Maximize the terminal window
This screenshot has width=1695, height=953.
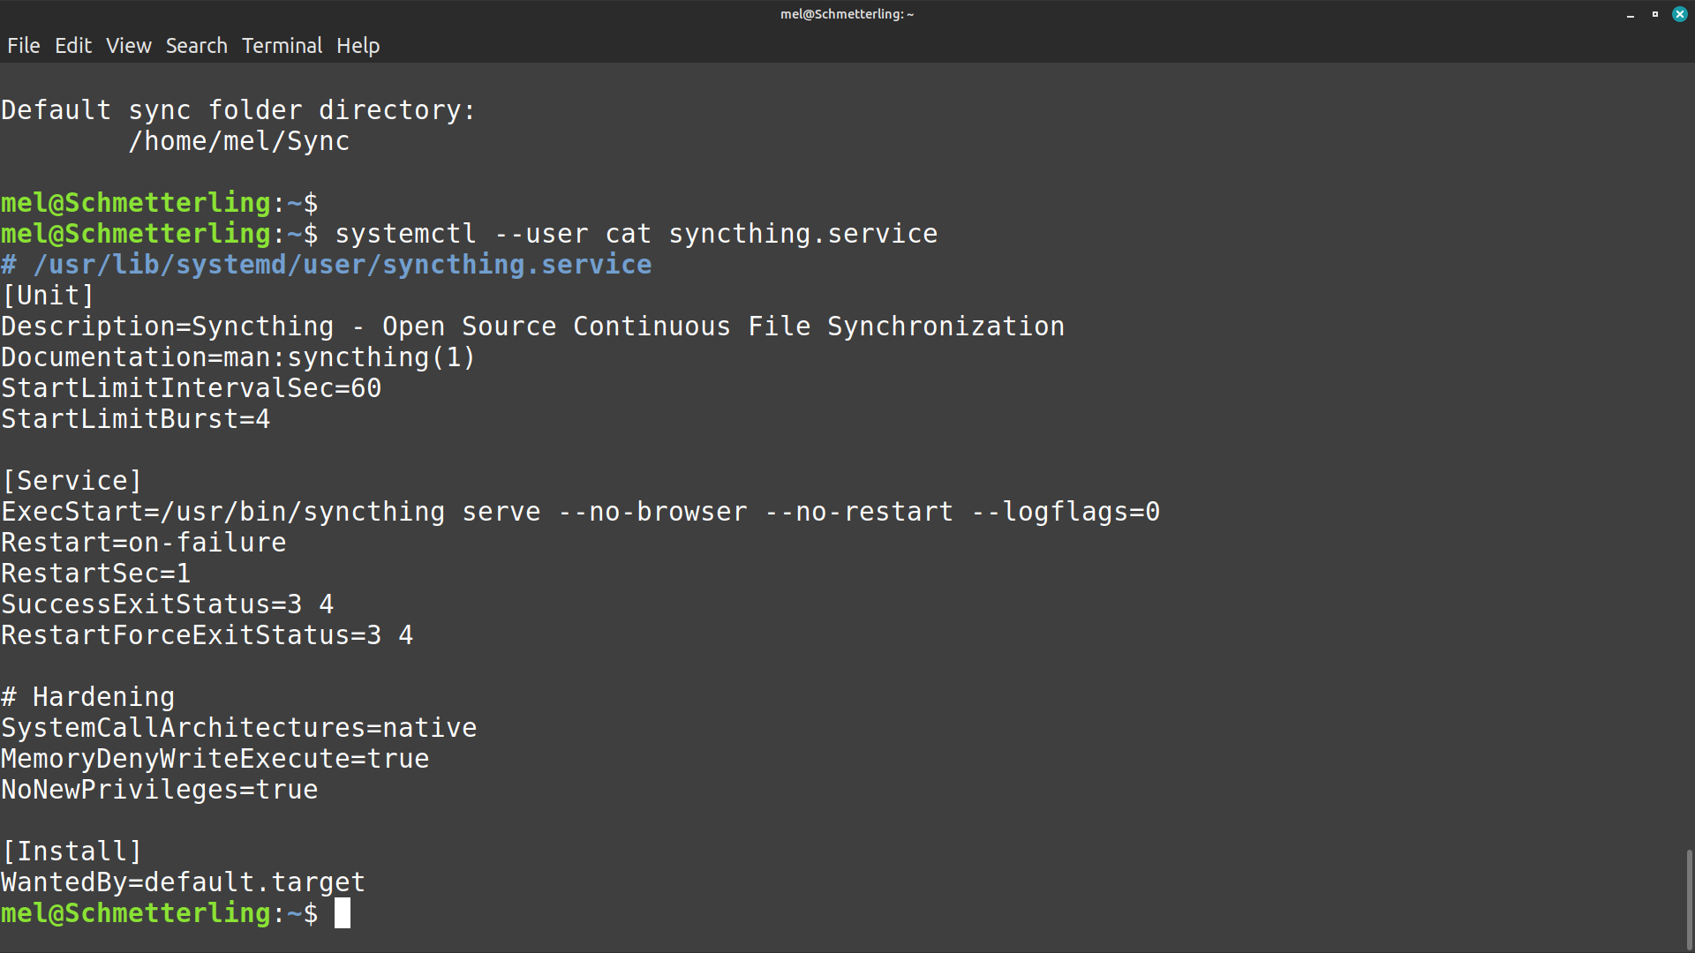1655,14
